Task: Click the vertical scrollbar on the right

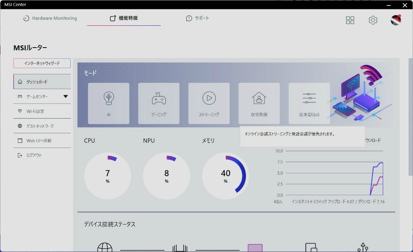Action: pyautogui.click(x=410, y=117)
